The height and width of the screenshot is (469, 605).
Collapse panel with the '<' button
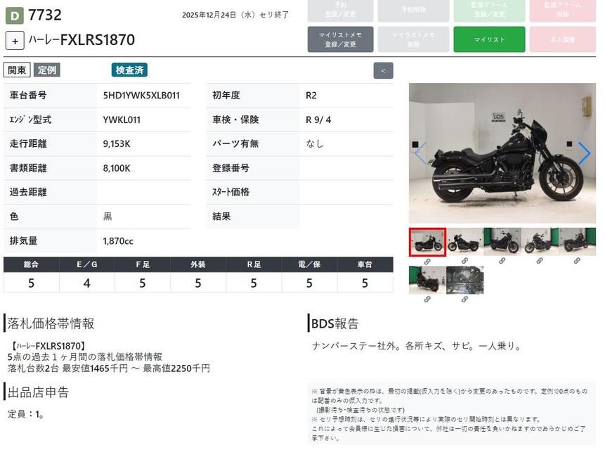coord(383,70)
